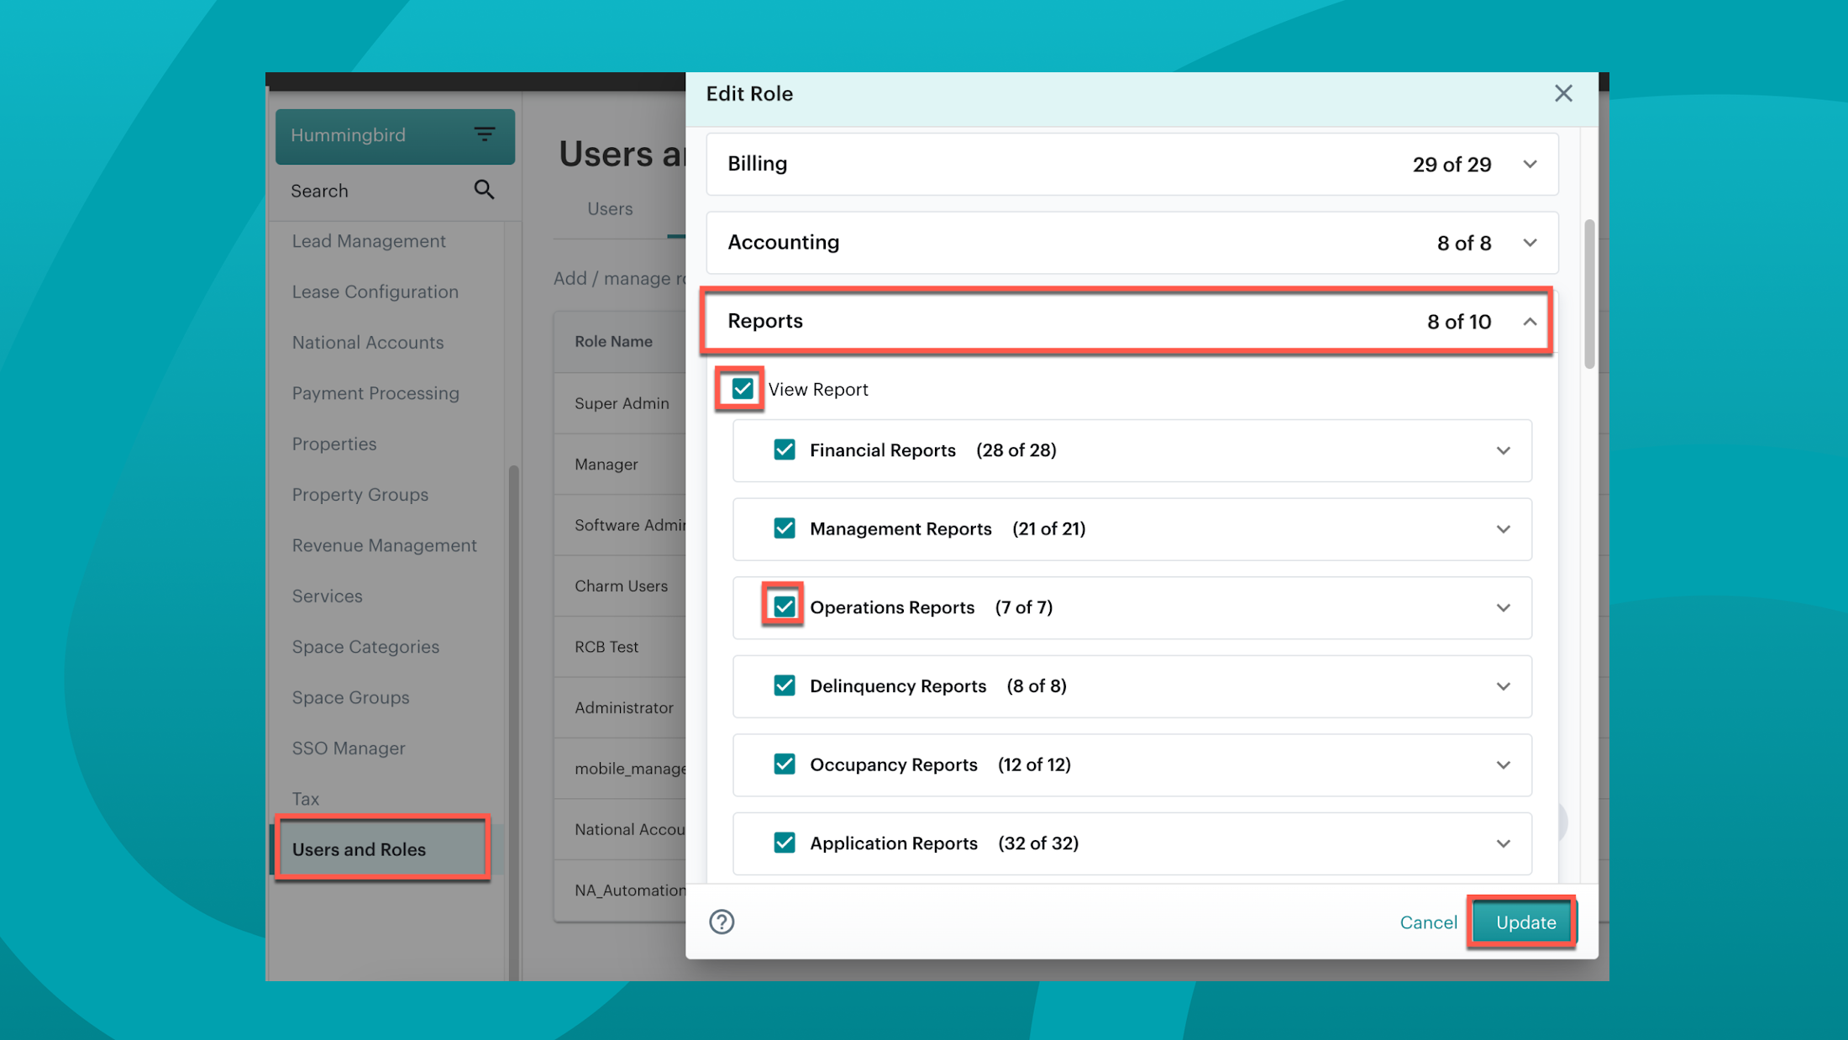This screenshot has width=1848, height=1040.
Task: Expand Application Reports details
Action: click(x=1503, y=843)
